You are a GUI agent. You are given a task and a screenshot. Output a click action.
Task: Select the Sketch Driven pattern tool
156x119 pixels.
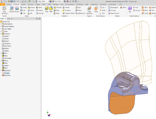pyautogui.click(x=114, y=13)
